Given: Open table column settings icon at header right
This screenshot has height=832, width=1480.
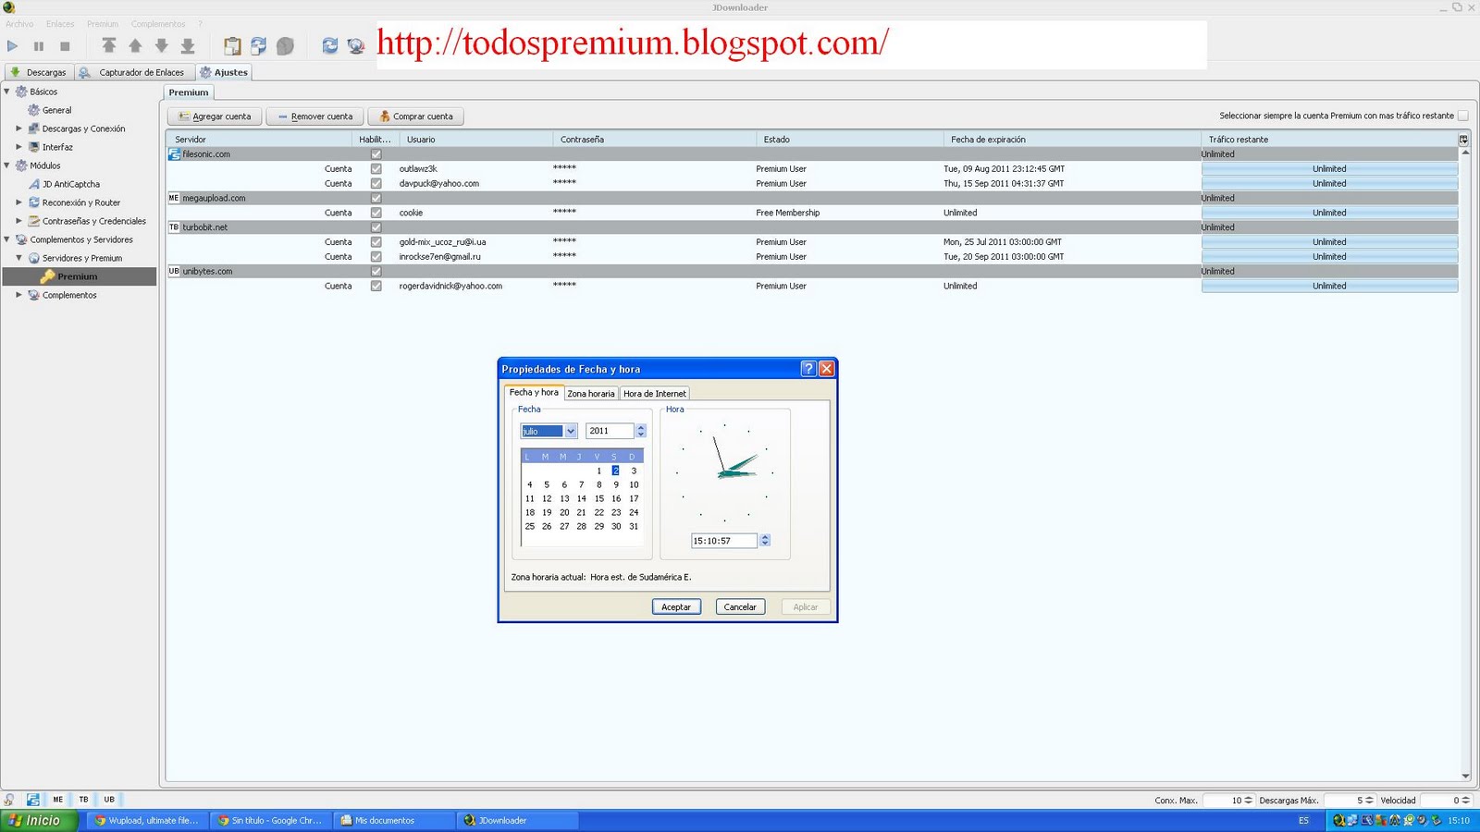Looking at the screenshot, I should point(1463,140).
